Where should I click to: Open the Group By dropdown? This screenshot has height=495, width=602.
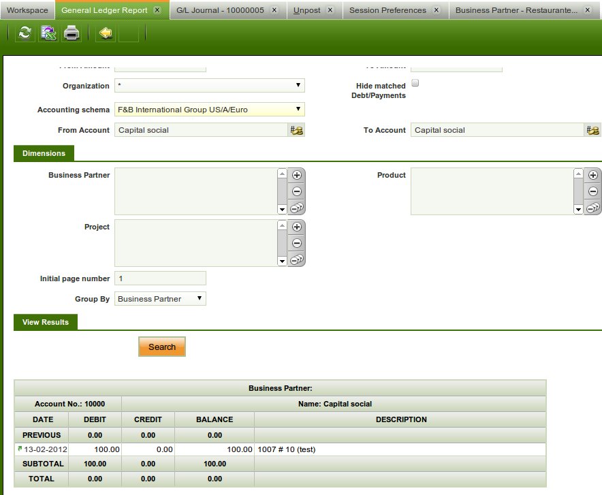click(x=160, y=299)
